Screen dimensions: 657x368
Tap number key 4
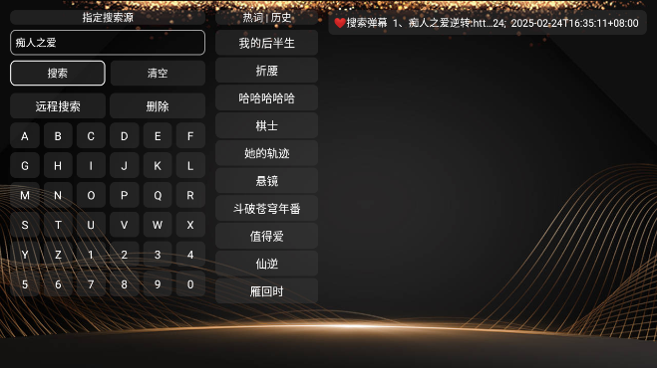click(x=190, y=255)
